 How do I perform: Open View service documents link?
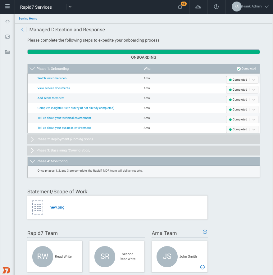point(53,88)
